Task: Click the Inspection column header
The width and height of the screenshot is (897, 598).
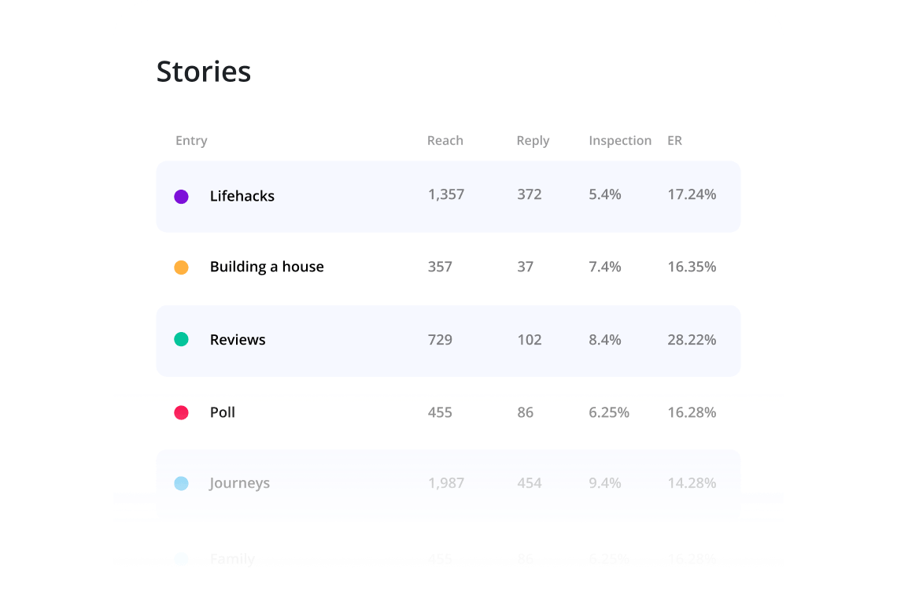Action: (620, 140)
